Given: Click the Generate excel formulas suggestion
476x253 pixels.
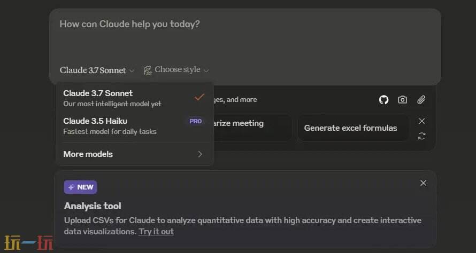Looking at the screenshot, I should pyautogui.click(x=350, y=128).
